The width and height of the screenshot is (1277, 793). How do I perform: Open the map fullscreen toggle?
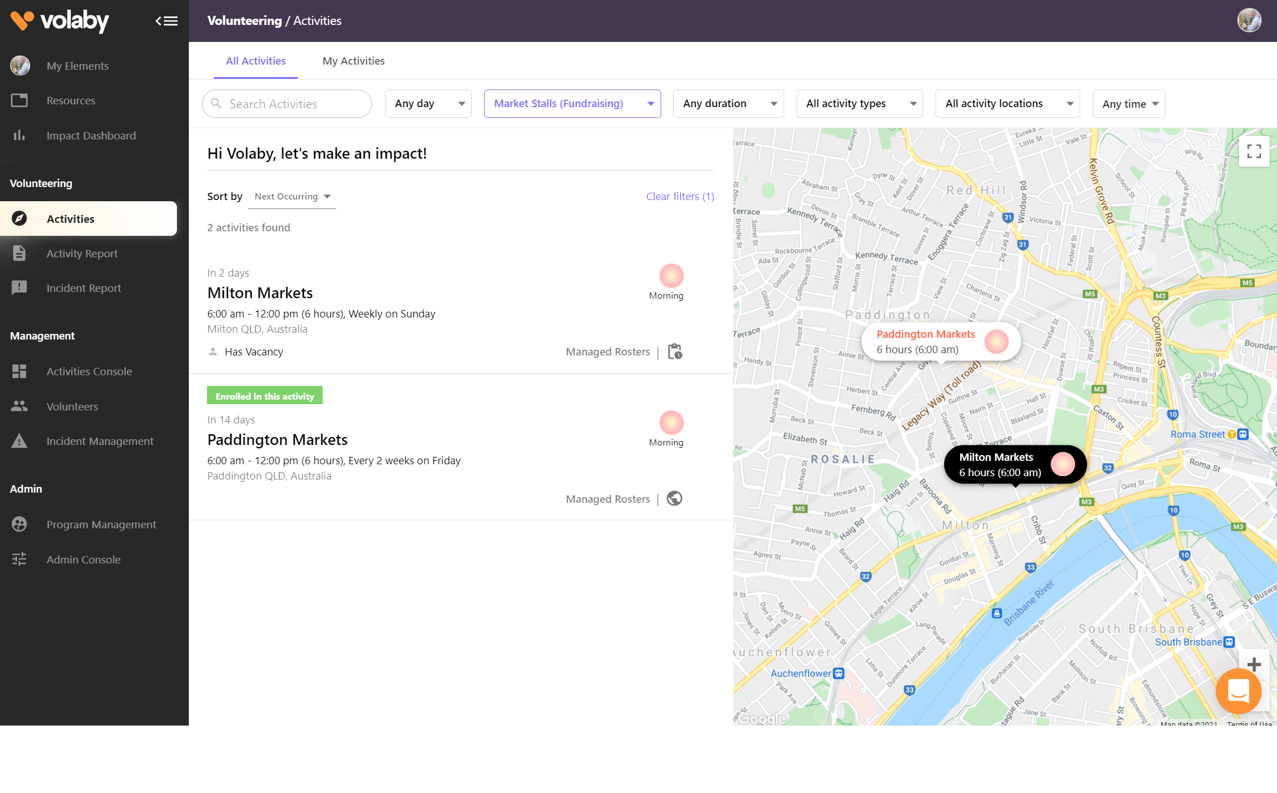pyautogui.click(x=1254, y=151)
